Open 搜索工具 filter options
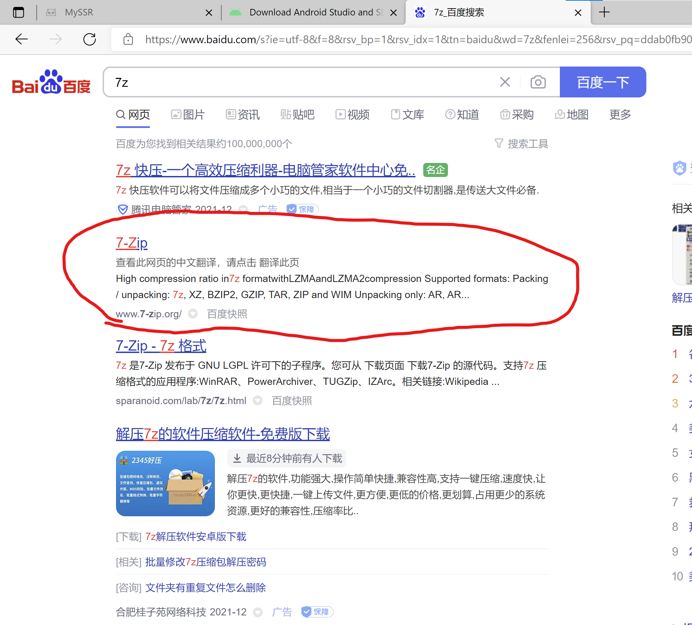Image resolution: width=692 pixels, height=625 pixels. coord(521,143)
